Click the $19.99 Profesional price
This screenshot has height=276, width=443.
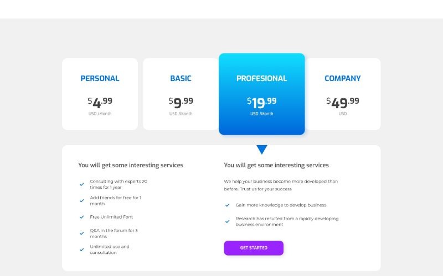pos(262,102)
